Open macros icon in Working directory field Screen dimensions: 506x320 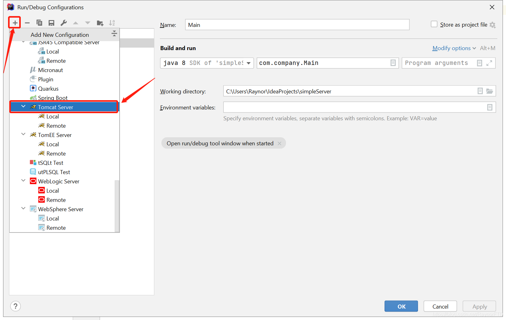(x=480, y=91)
